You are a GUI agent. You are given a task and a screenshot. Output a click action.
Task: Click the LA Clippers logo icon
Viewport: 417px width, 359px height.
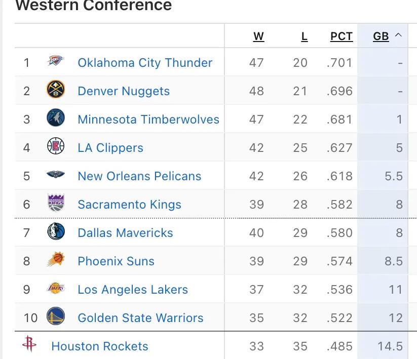coord(56,147)
